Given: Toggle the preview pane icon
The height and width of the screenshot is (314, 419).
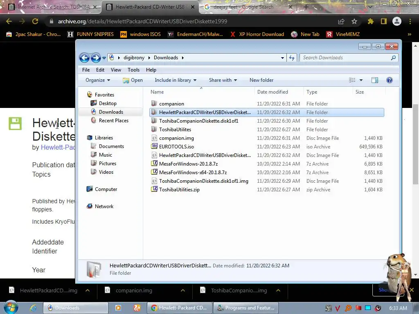Looking at the screenshot, I should point(375,80).
